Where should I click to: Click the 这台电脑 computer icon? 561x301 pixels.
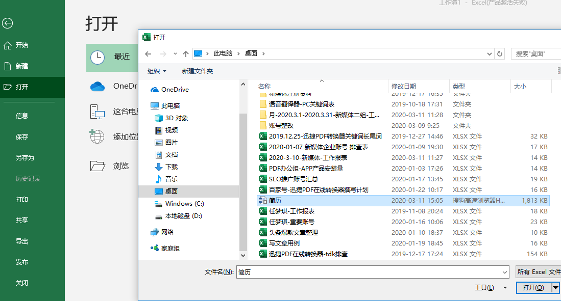(x=97, y=112)
